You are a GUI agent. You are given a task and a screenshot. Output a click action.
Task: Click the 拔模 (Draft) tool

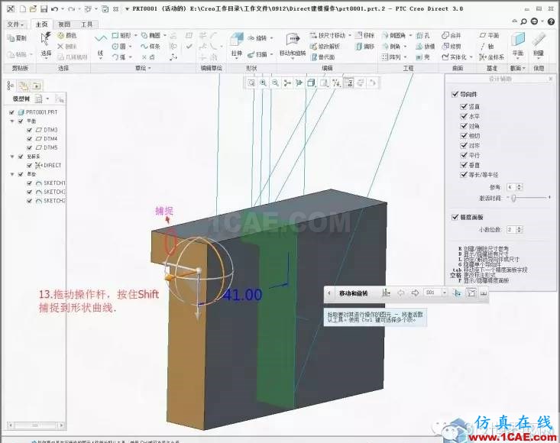pos(426,46)
